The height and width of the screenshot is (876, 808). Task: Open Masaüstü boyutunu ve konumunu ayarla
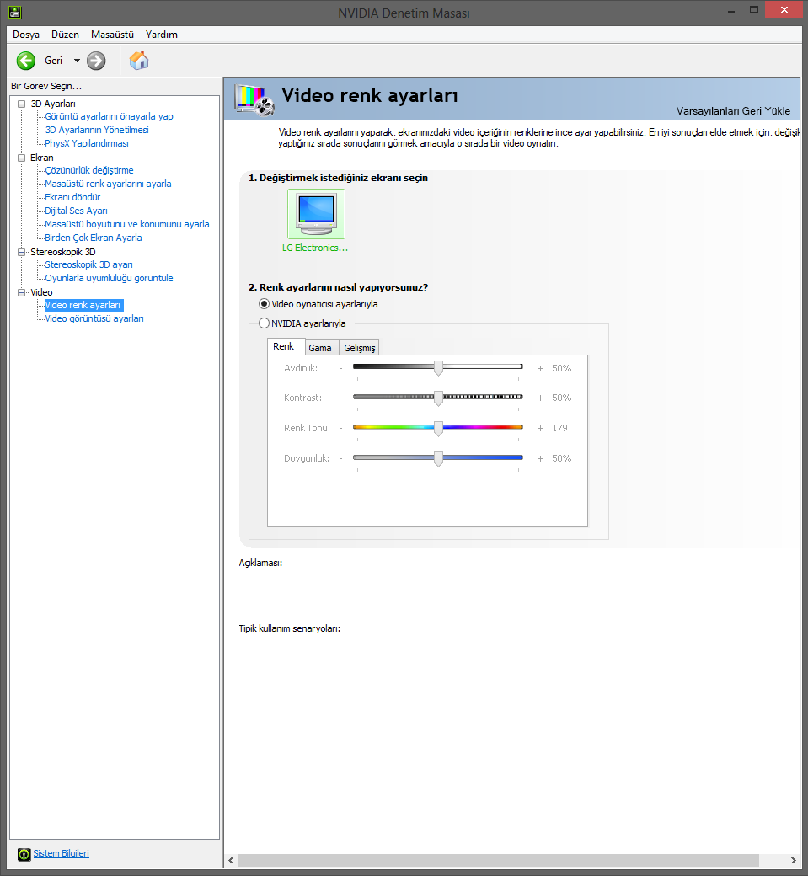[x=127, y=224]
